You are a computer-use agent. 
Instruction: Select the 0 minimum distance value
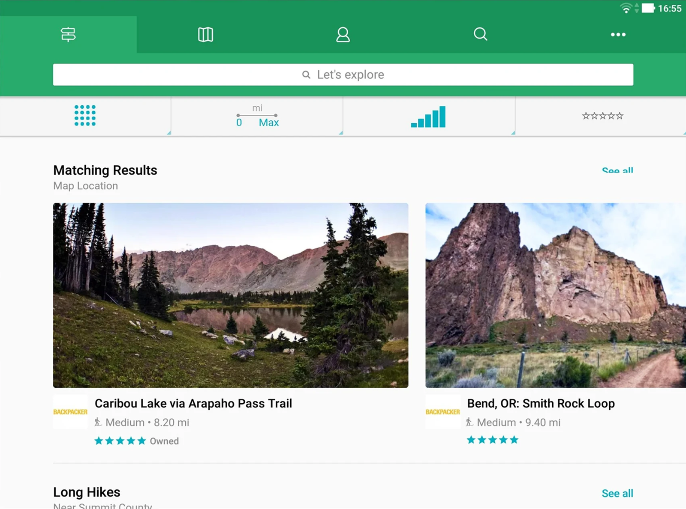pyautogui.click(x=239, y=123)
